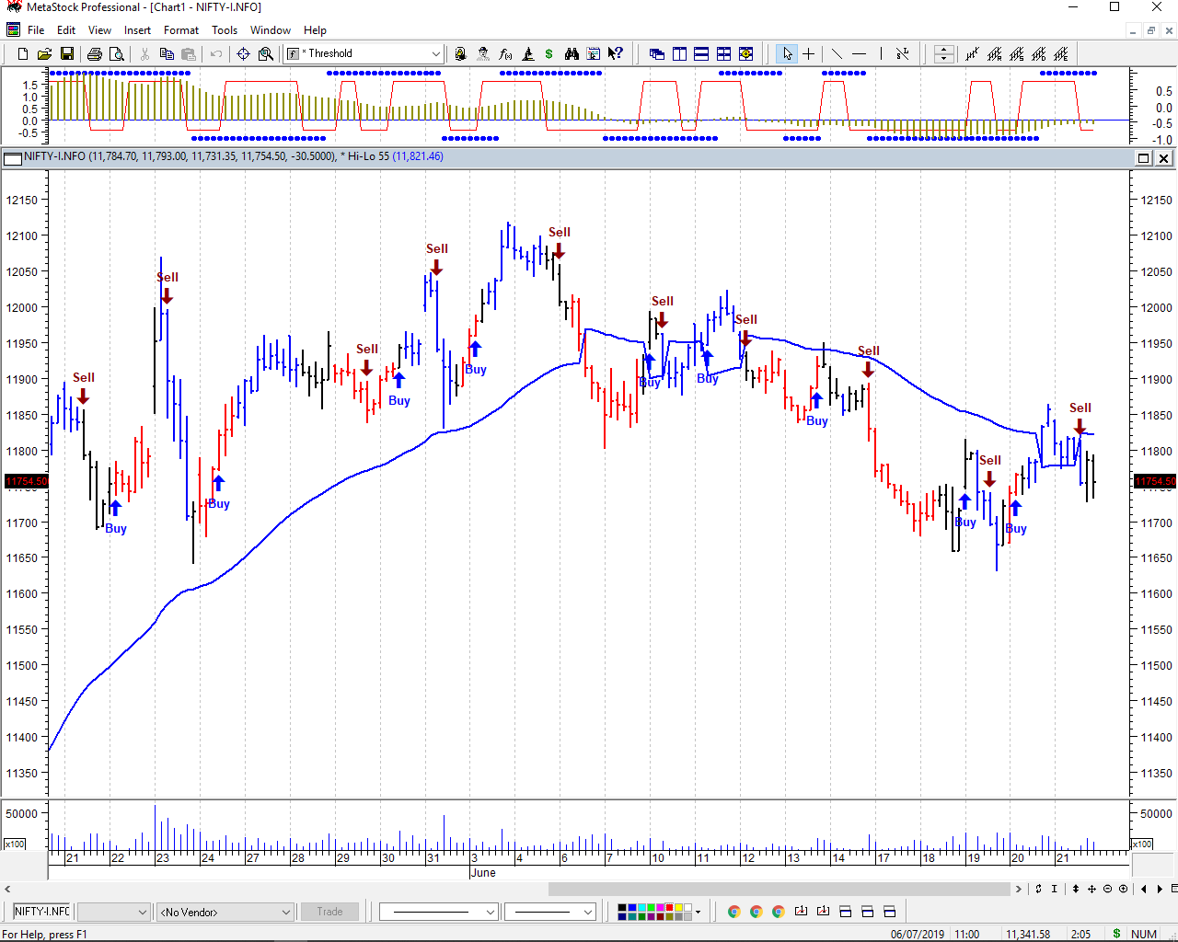Select the crosshair plus tool

809,54
